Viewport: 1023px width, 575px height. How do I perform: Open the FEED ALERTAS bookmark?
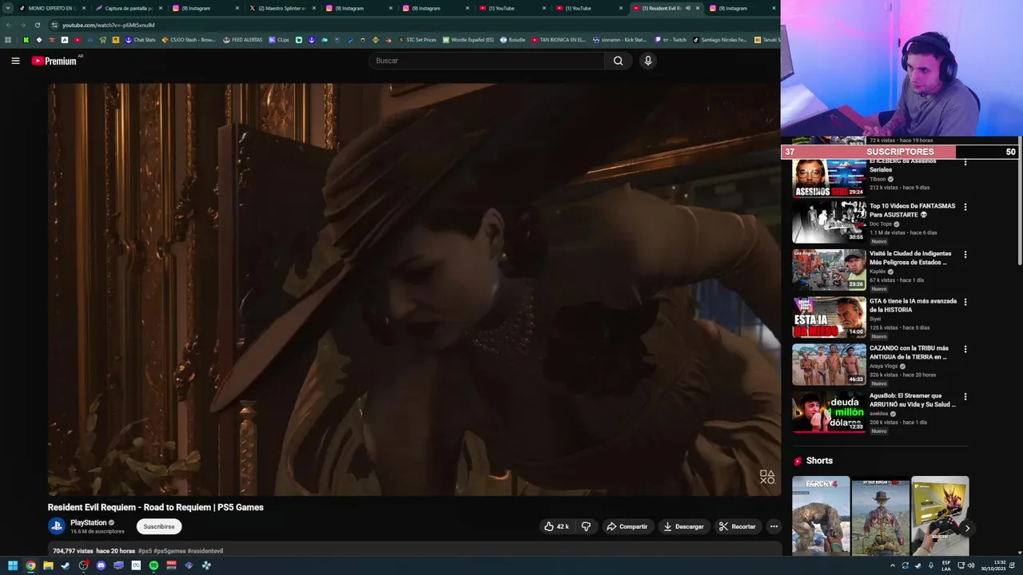point(243,40)
